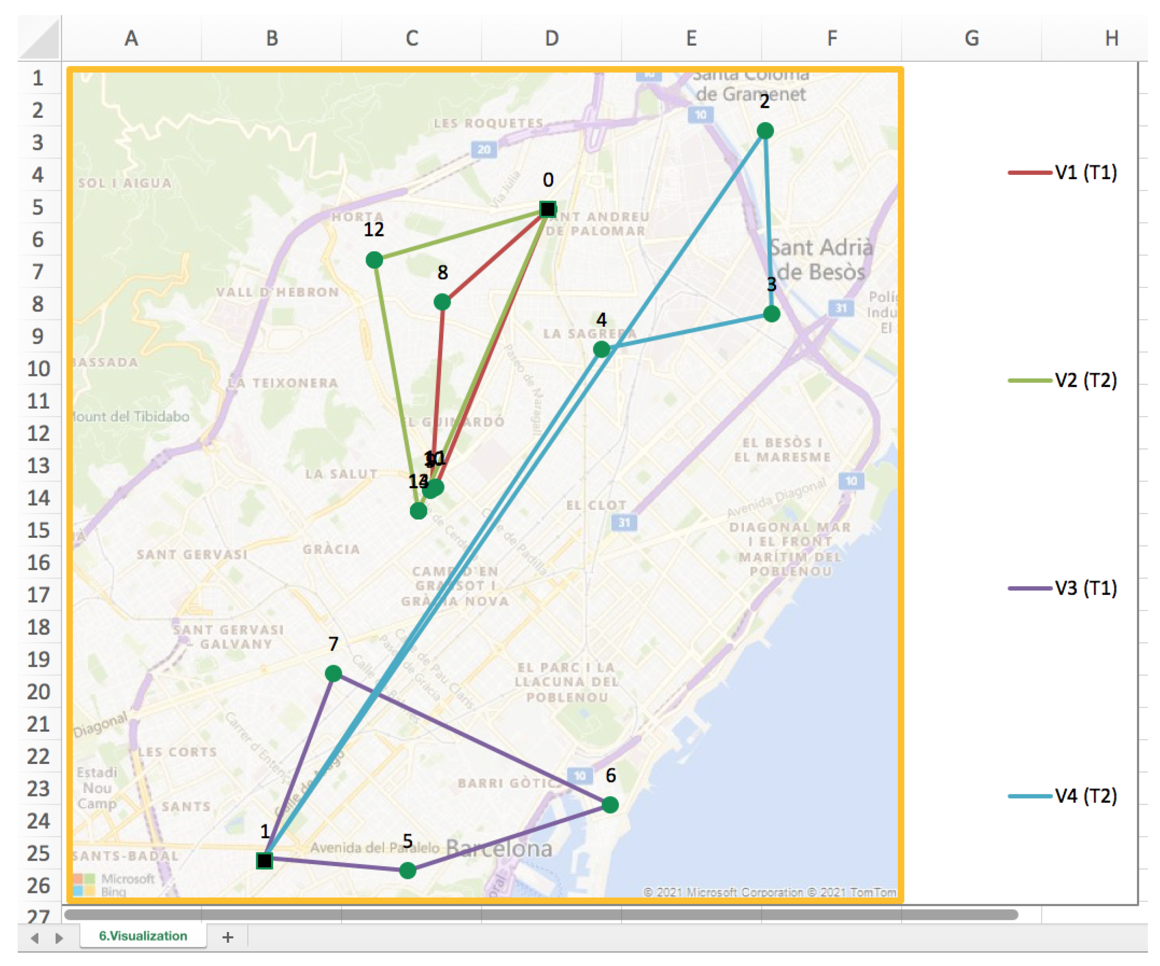Select row 10 header
1160x966 pixels.
click(x=38, y=368)
